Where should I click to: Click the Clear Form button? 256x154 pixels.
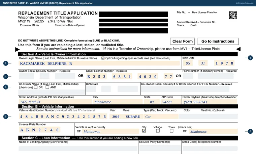182,42
